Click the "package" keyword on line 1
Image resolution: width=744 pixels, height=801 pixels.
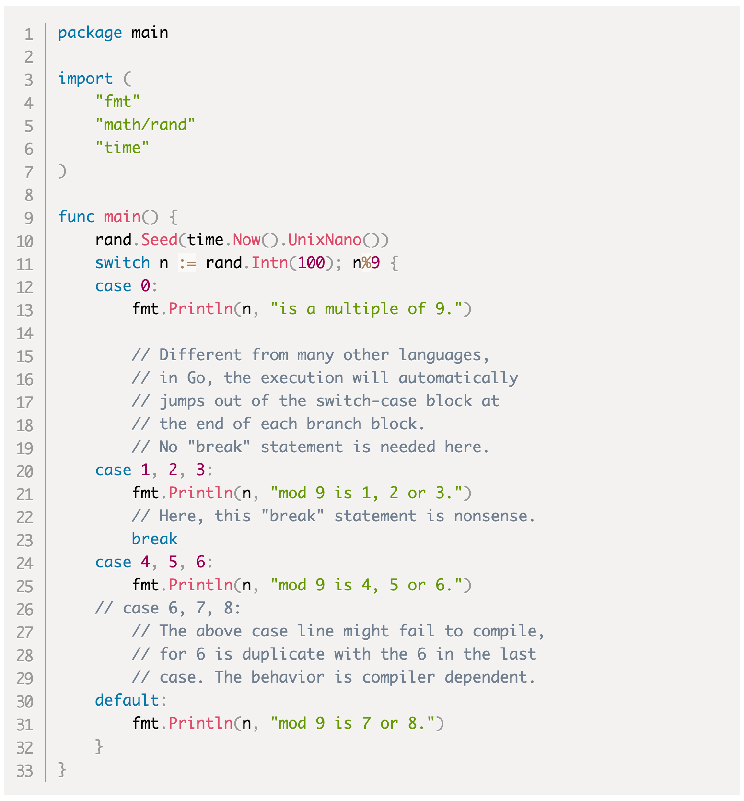click(x=90, y=33)
